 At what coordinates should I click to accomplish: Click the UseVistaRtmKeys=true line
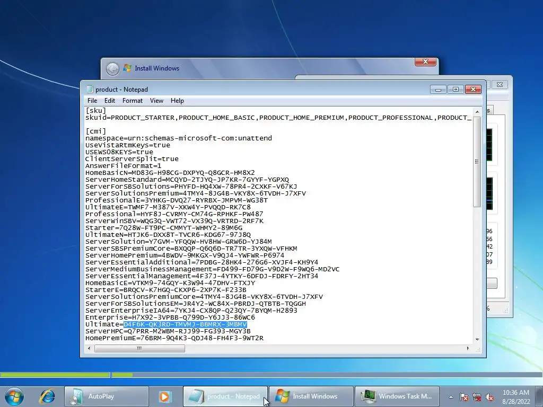128,145
